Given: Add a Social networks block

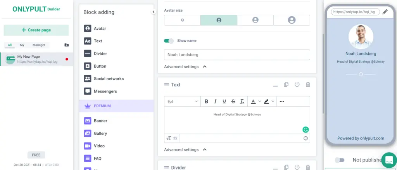Looking at the screenshot, I should coord(109,79).
